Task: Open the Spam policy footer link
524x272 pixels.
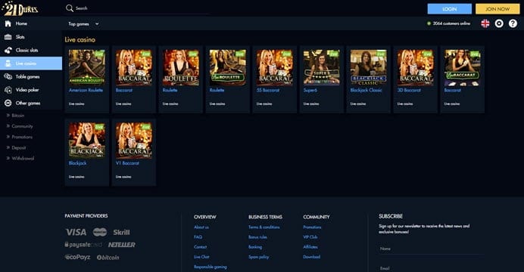Action: coord(258,257)
